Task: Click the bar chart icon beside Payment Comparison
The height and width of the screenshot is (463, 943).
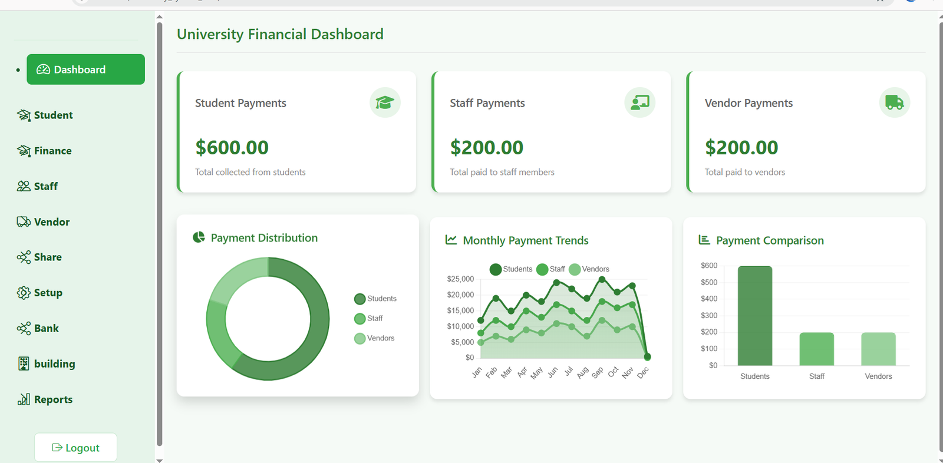Action: [704, 240]
